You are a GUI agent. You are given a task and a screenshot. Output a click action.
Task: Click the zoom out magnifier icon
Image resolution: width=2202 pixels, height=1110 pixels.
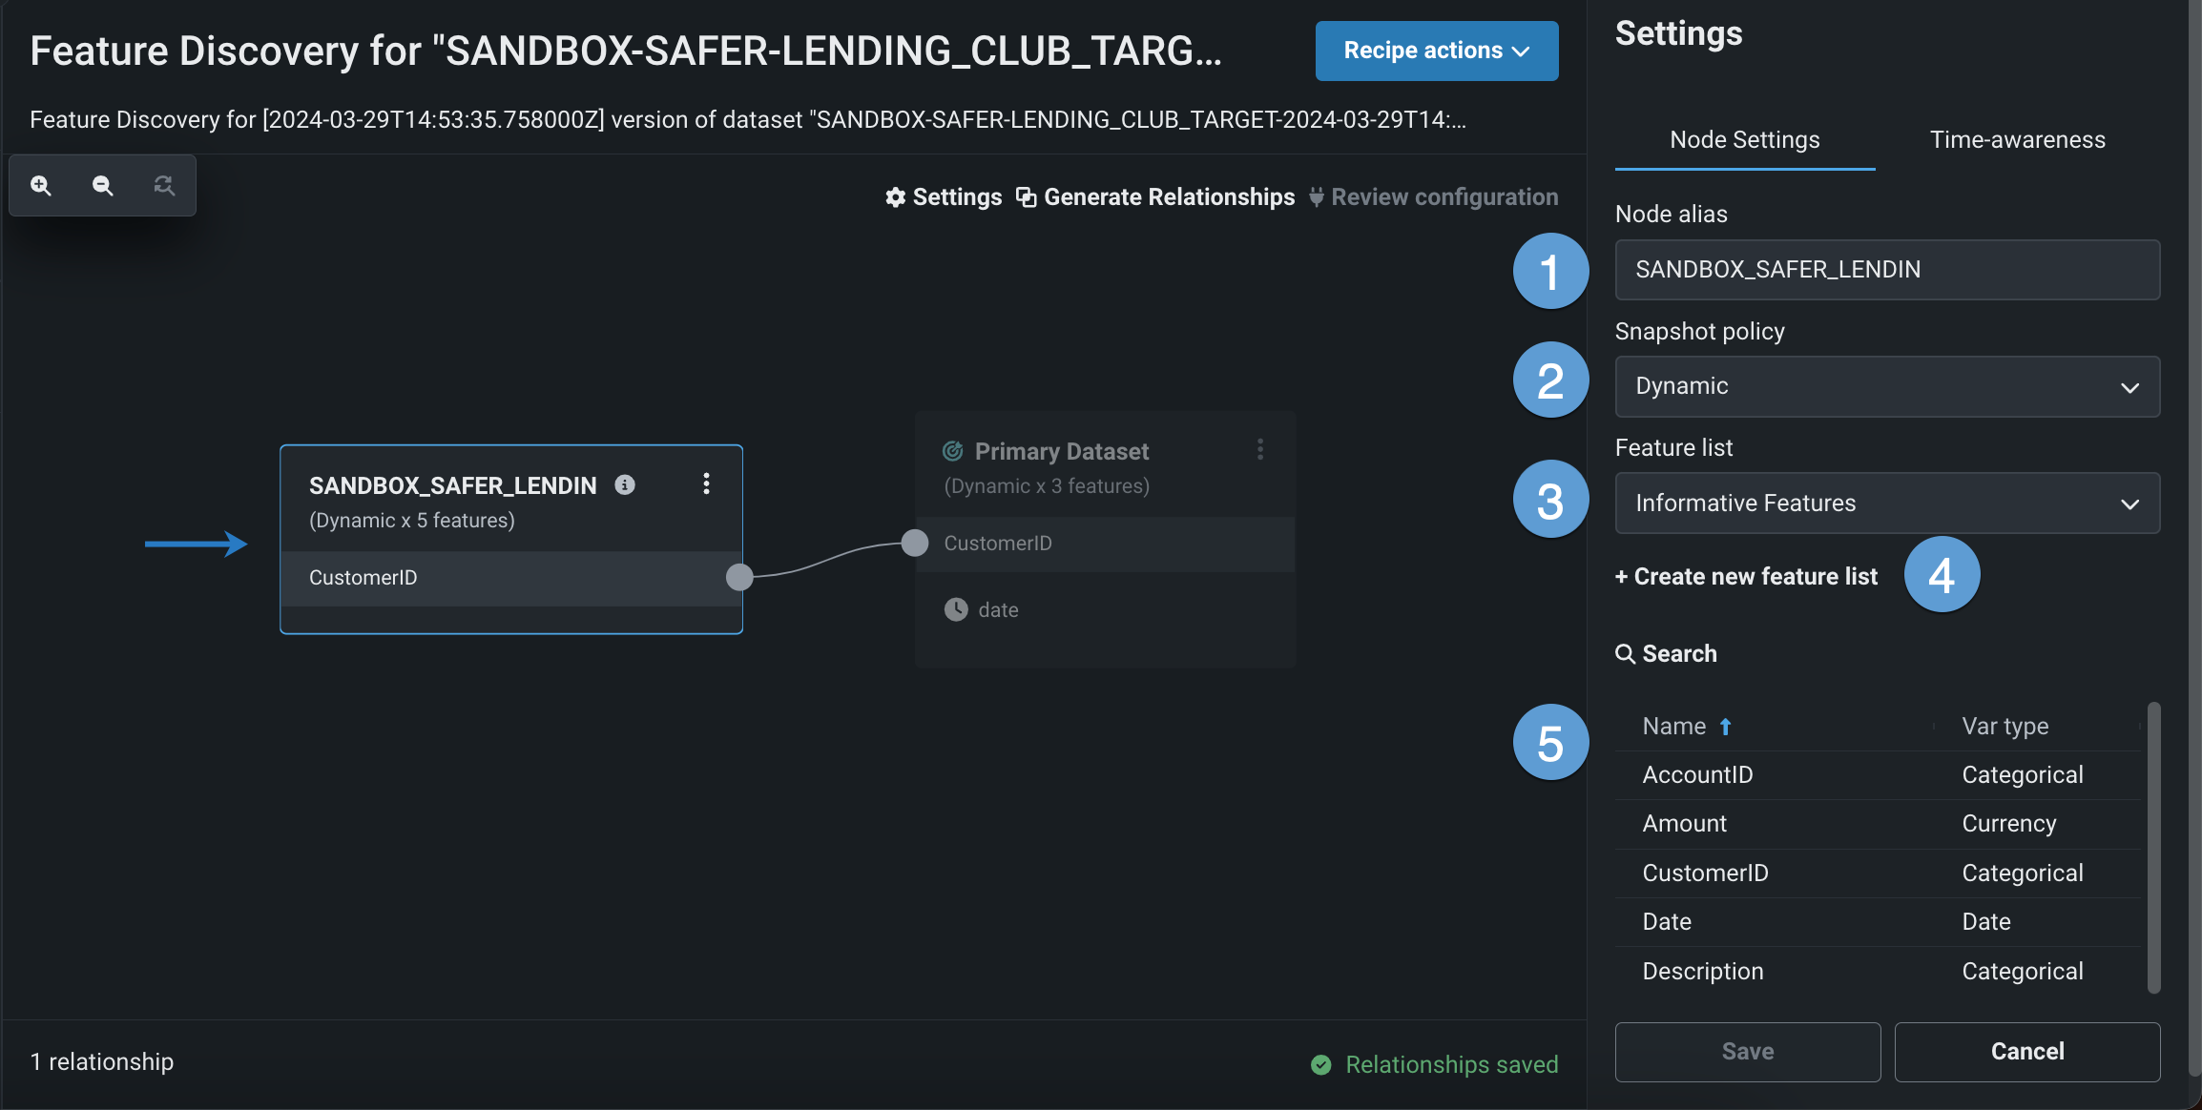102,186
